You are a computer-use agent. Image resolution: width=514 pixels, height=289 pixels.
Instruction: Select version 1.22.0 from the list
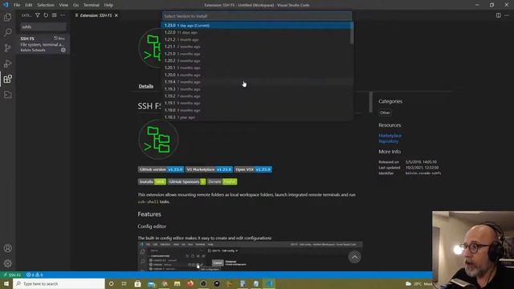pos(257,32)
